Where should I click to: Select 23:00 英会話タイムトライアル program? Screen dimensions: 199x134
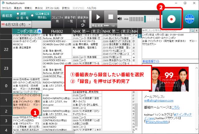(x=117, y=60)
